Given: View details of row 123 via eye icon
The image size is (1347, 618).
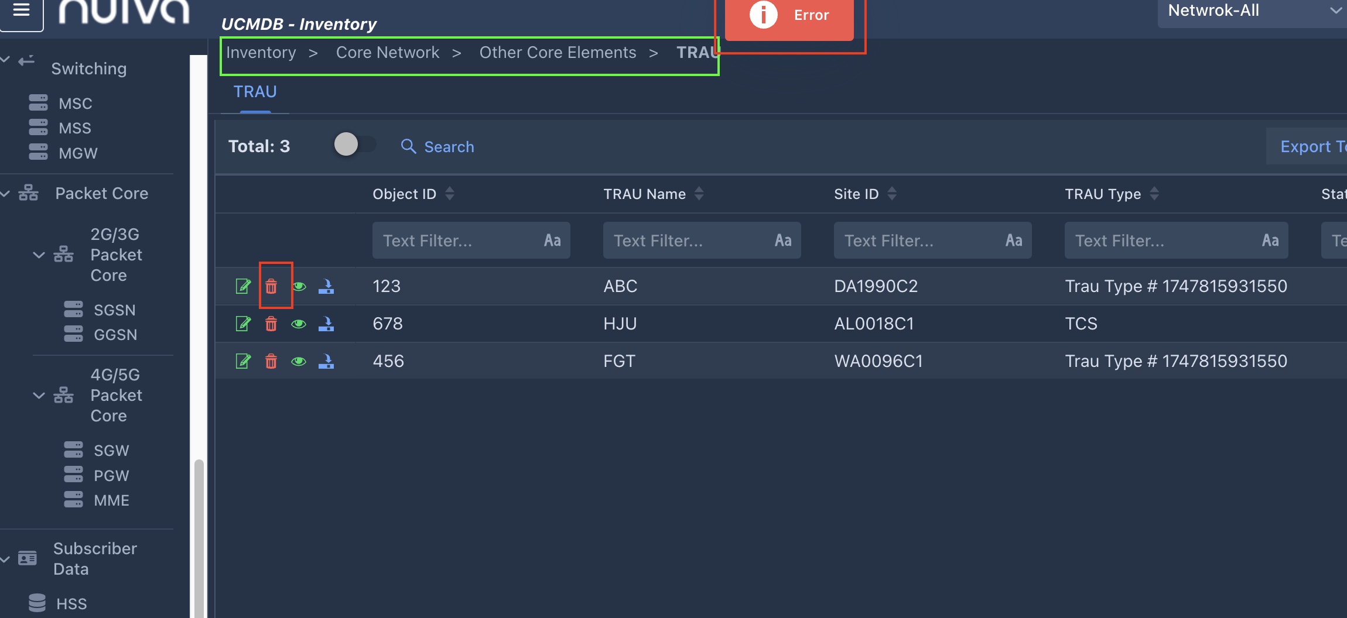Looking at the screenshot, I should [299, 286].
